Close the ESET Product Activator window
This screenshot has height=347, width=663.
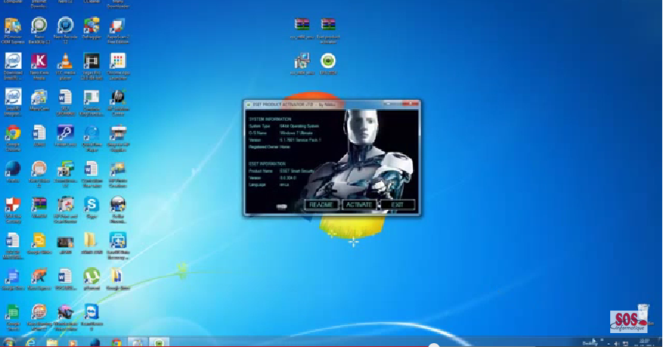pyautogui.click(x=410, y=104)
